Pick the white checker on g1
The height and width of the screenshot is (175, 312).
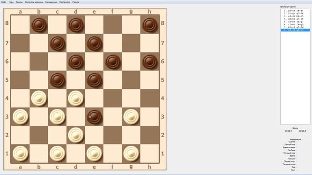[131, 154]
